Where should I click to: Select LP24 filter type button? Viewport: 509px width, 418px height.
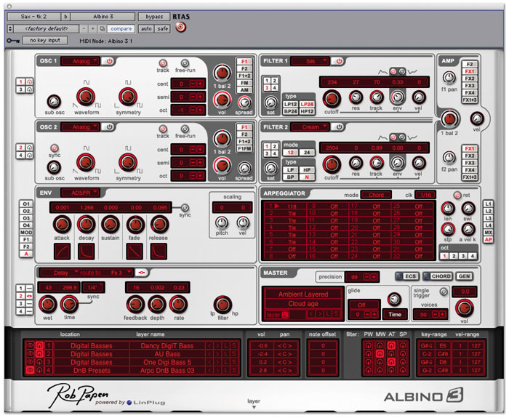pyautogui.click(x=307, y=104)
